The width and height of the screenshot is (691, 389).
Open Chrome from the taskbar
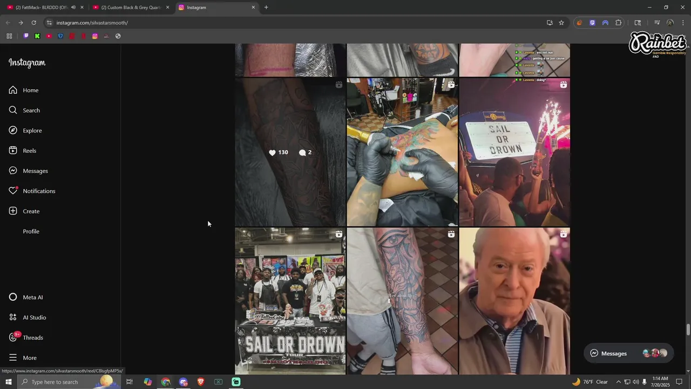[166, 382]
